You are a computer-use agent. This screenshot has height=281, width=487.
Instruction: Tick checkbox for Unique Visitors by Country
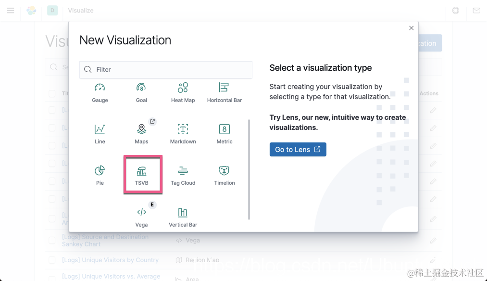[x=52, y=260]
